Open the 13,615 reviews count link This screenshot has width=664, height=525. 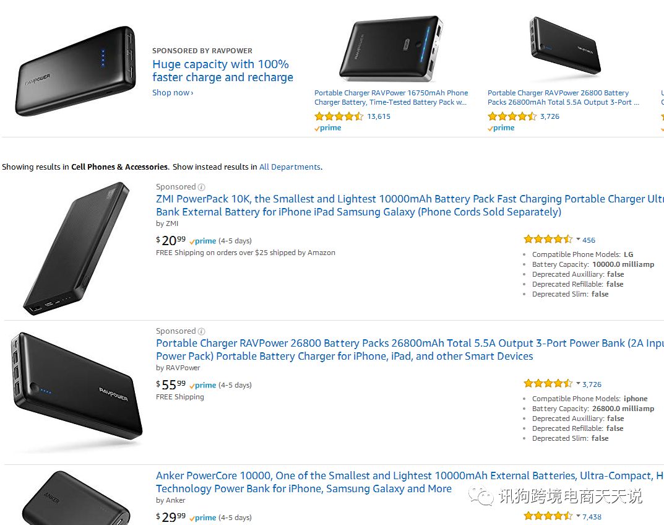click(379, 116)
